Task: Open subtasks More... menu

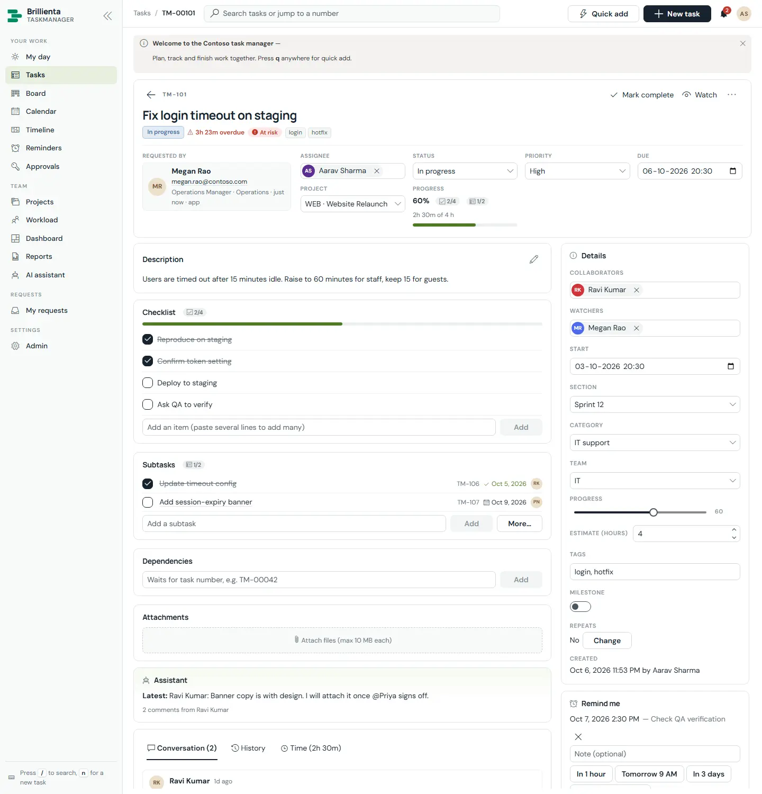Action: point(520,524)
